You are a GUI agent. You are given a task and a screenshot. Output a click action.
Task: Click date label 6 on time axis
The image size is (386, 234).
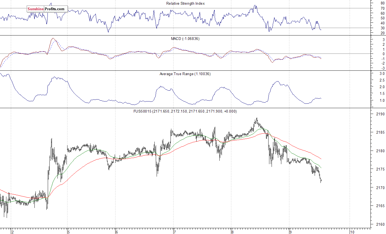pos(117,232)
